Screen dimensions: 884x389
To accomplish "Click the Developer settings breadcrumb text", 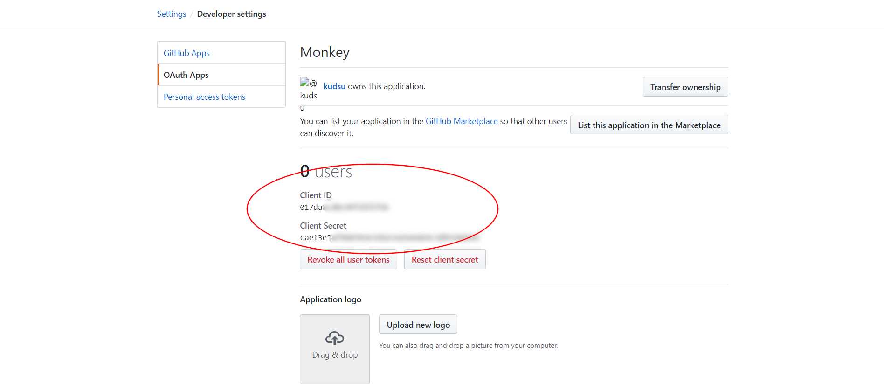I will pos(232,14).
